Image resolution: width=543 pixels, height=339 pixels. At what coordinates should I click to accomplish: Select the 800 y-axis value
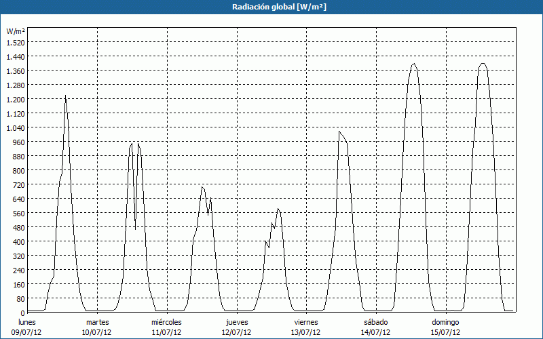tap(18, 171)
